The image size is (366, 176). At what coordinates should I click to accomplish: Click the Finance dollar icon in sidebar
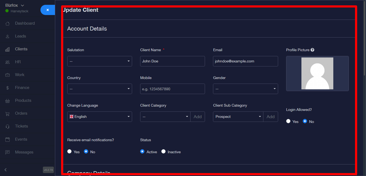coord(8,88)
